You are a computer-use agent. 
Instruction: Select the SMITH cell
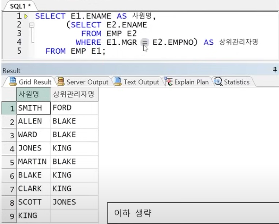34,108
